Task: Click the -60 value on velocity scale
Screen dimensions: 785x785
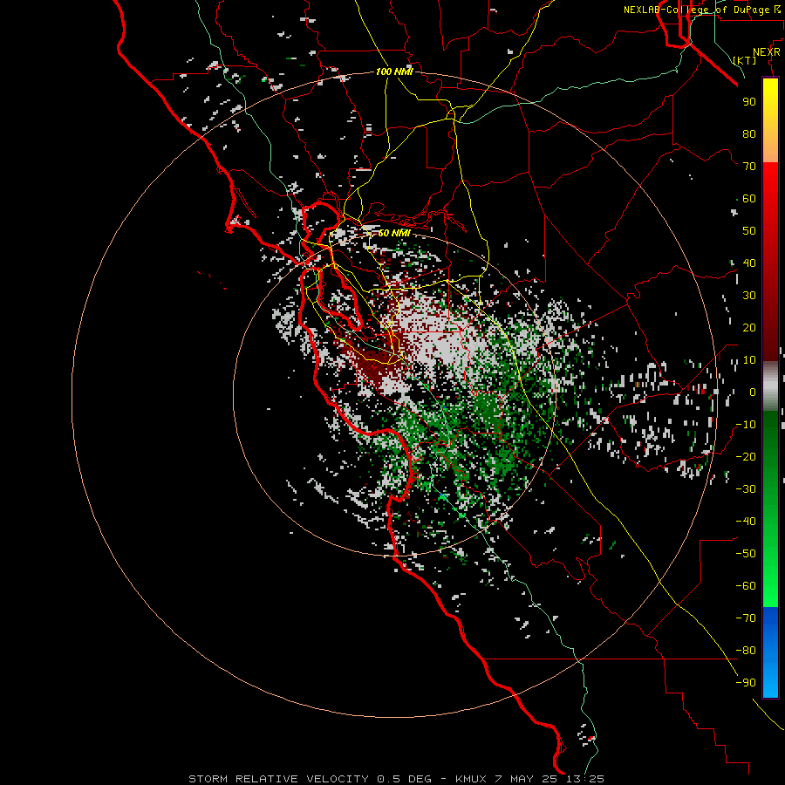Action: point(746,586)
